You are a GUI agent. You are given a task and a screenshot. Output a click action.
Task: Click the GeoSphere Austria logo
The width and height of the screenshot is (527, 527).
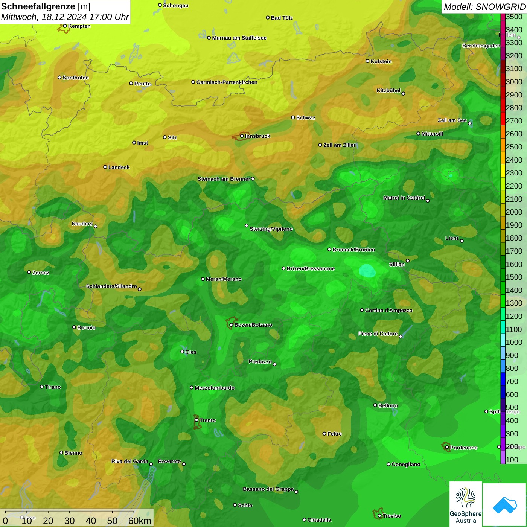[x=466, y=504]
